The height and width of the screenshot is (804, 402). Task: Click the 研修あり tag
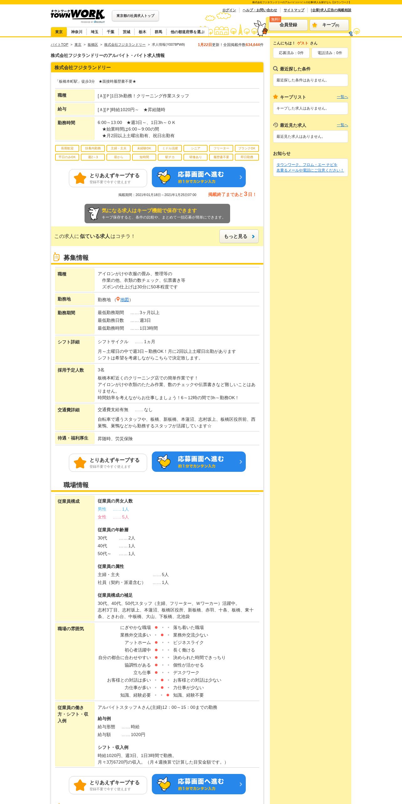[196, 157]
